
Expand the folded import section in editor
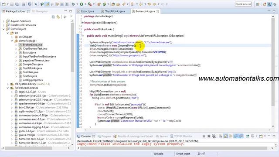83,23
